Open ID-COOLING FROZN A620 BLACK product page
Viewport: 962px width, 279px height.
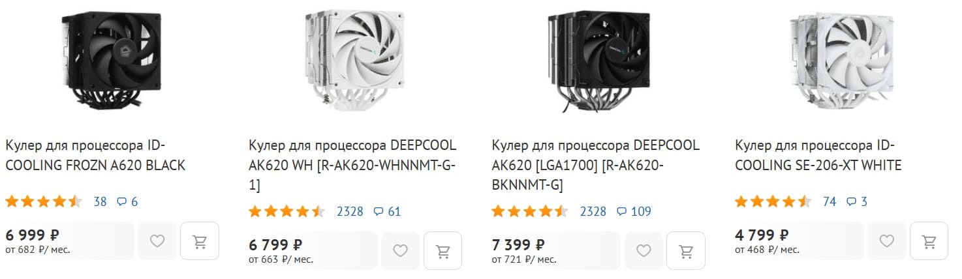95,155
